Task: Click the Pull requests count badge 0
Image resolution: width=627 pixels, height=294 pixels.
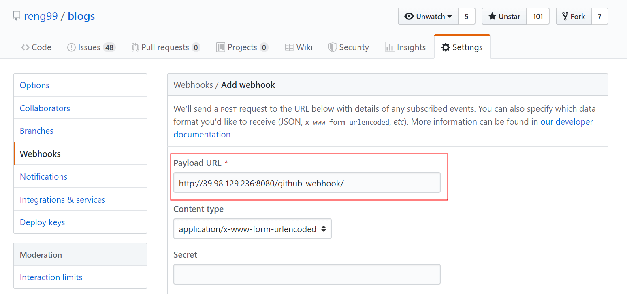Action: [196, 47]
